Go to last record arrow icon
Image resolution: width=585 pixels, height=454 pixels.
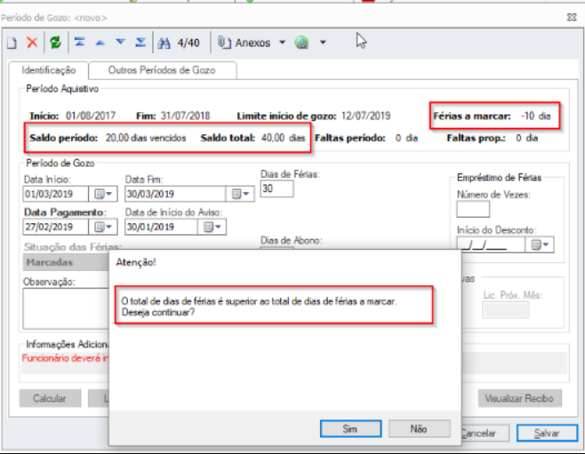[140, 42]
